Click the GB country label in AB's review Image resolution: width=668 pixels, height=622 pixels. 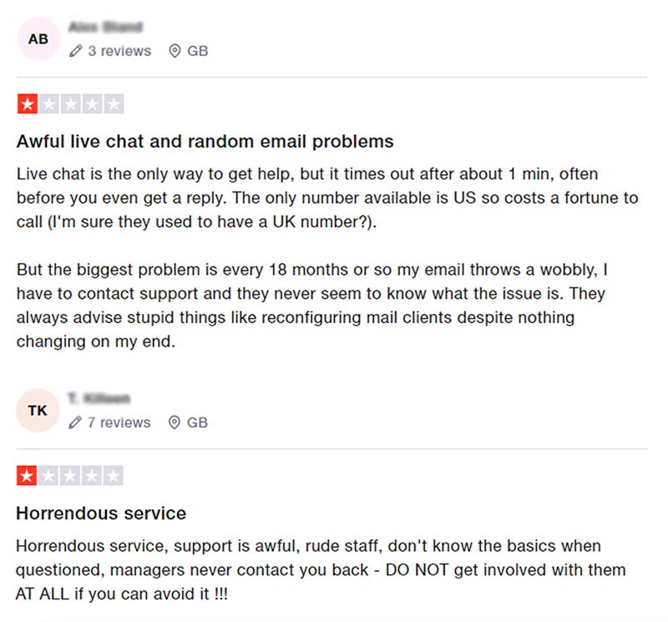[198, 51]
